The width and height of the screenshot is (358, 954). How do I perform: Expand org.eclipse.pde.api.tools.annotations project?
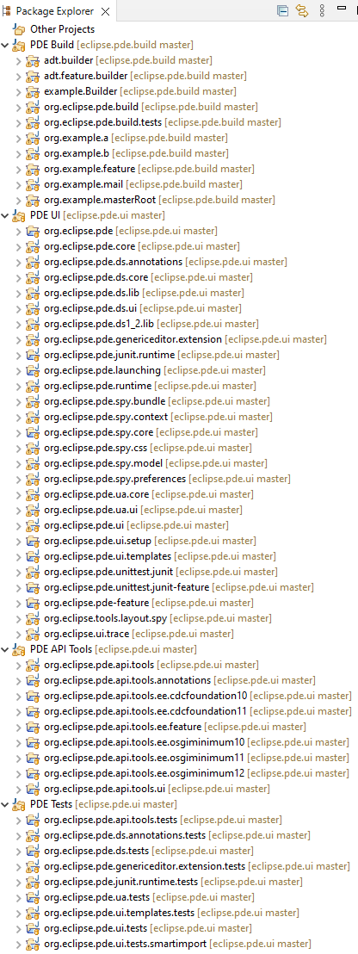[x=18, y=680]
